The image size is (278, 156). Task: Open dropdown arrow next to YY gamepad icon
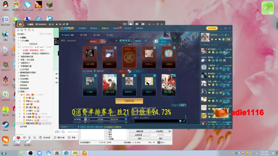pyautogui.click(x=60, y=132)
